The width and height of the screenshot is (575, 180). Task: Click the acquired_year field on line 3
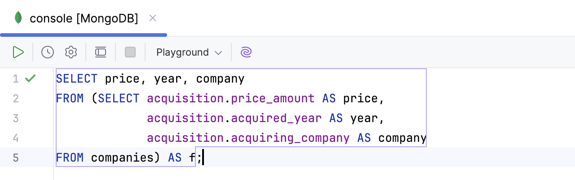(276, 119)
